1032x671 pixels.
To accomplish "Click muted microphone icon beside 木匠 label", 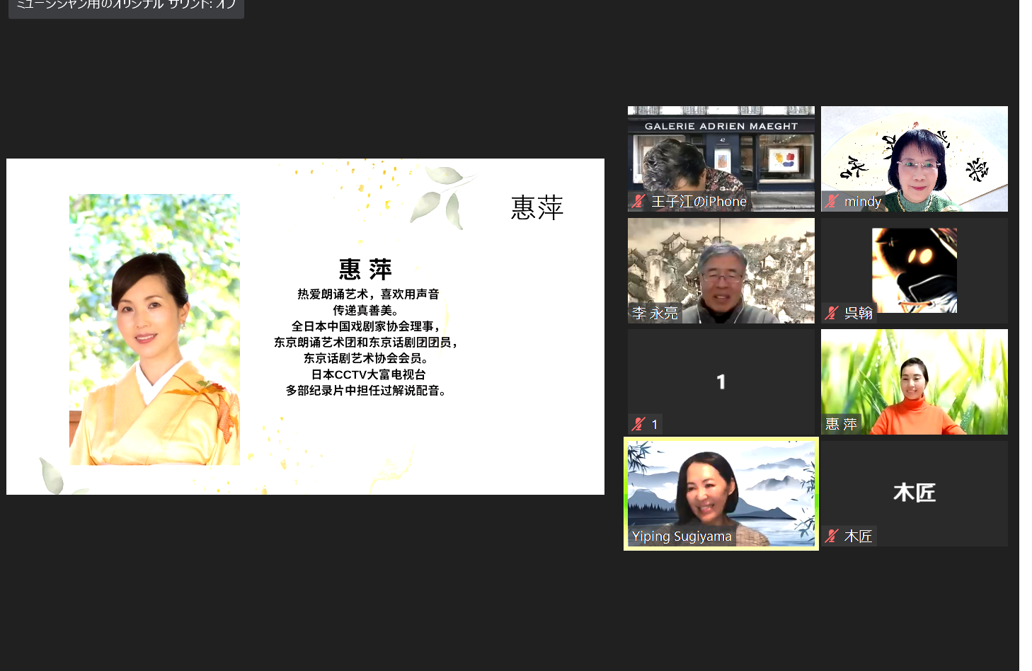I will click(832, 536).
